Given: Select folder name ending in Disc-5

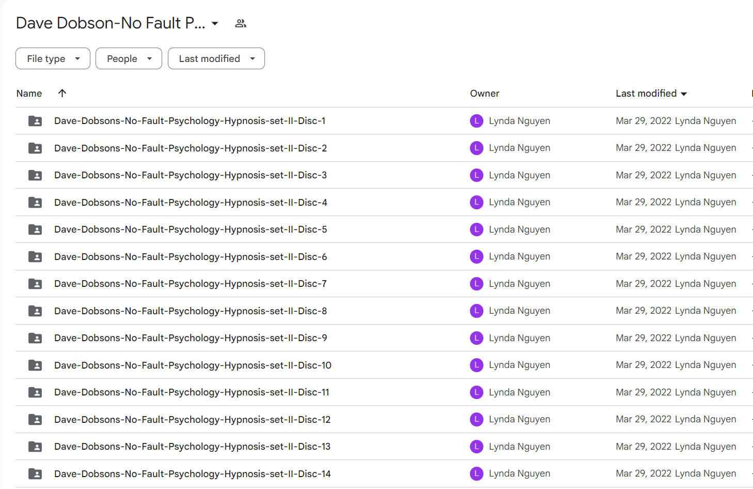Looking at the screenshot, I should coord(191,230).
